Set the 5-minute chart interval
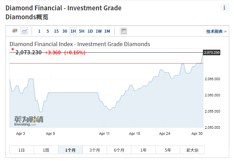The image size is (234, 161). pyautogui.click(x=48, y=31)
